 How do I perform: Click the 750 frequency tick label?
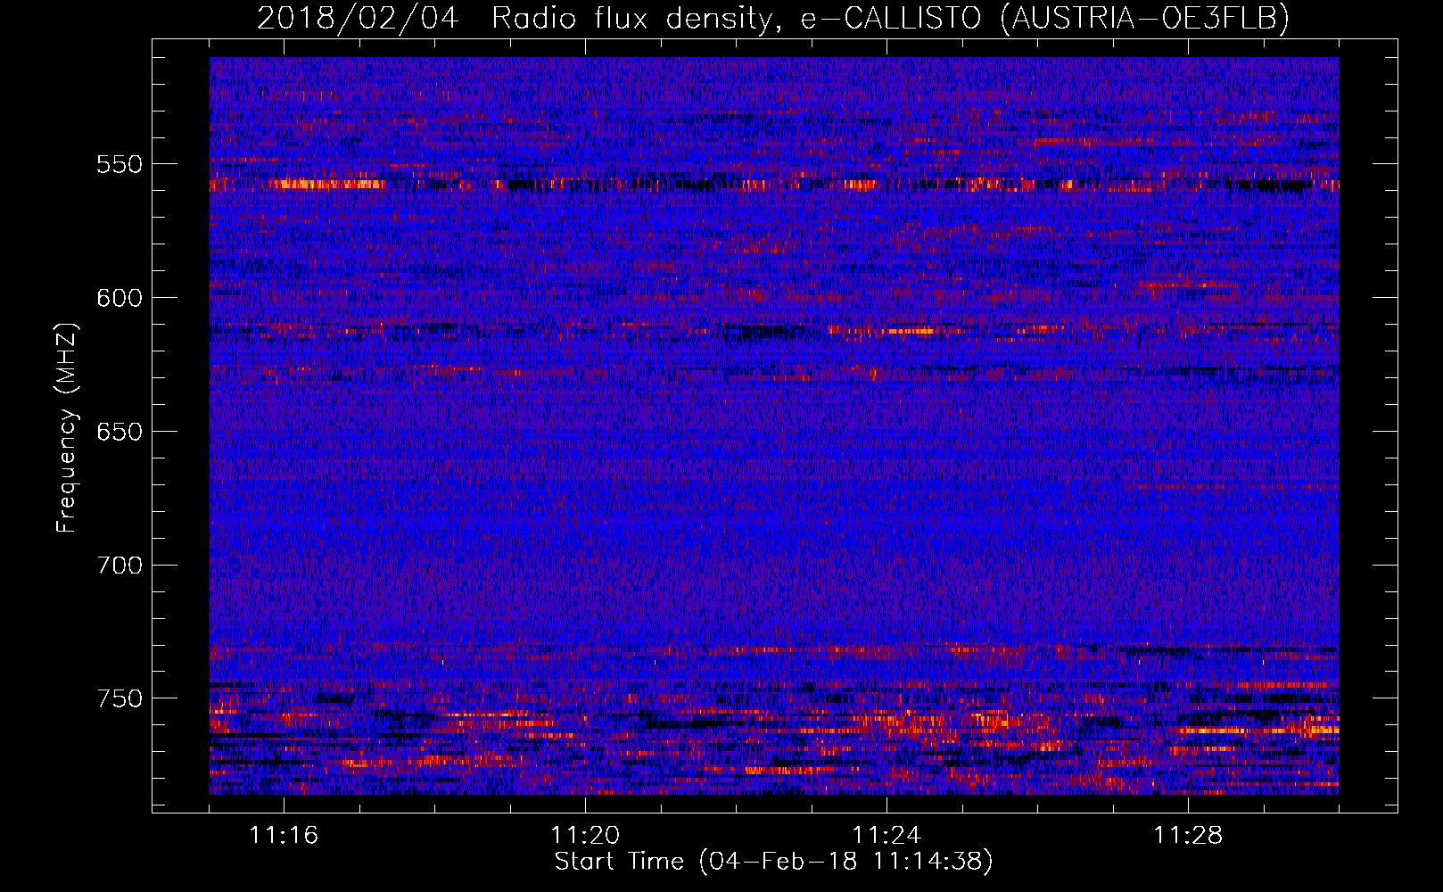tap(120, 698)
